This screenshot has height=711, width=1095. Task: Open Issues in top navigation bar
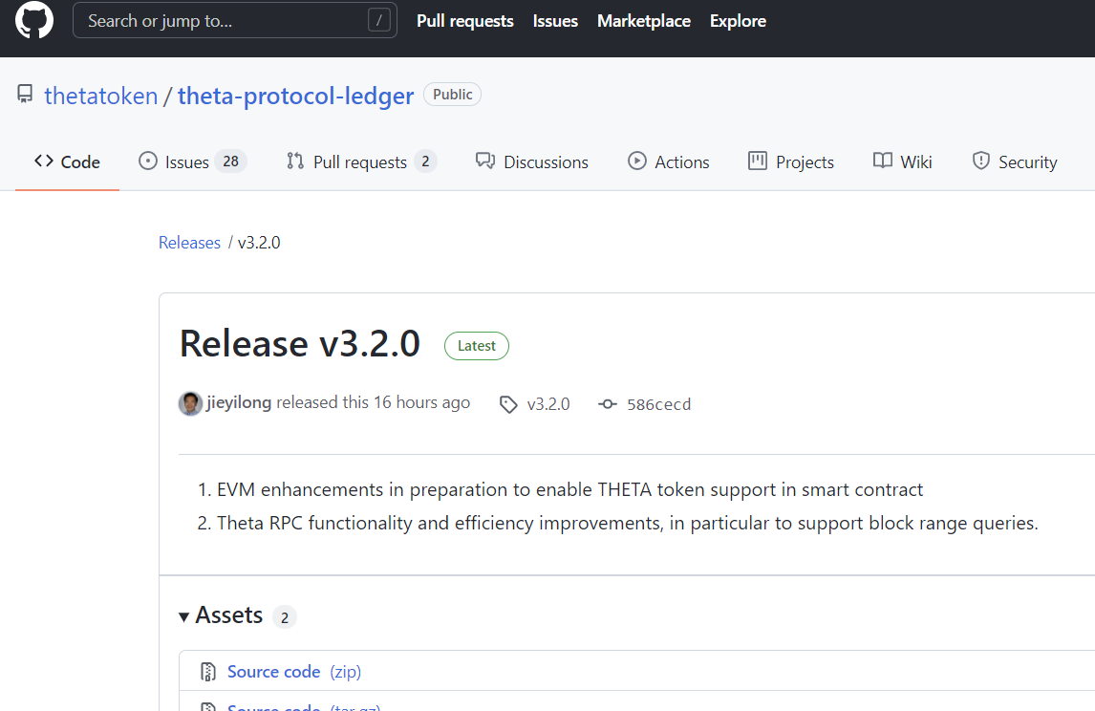tap(555, 21)
